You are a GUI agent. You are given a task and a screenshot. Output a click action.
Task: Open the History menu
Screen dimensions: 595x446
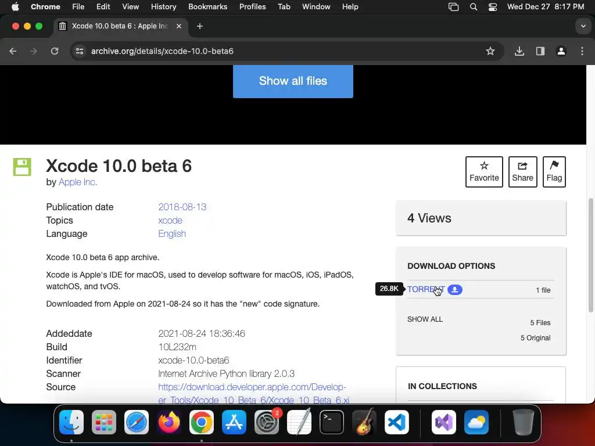pos(163,6)
